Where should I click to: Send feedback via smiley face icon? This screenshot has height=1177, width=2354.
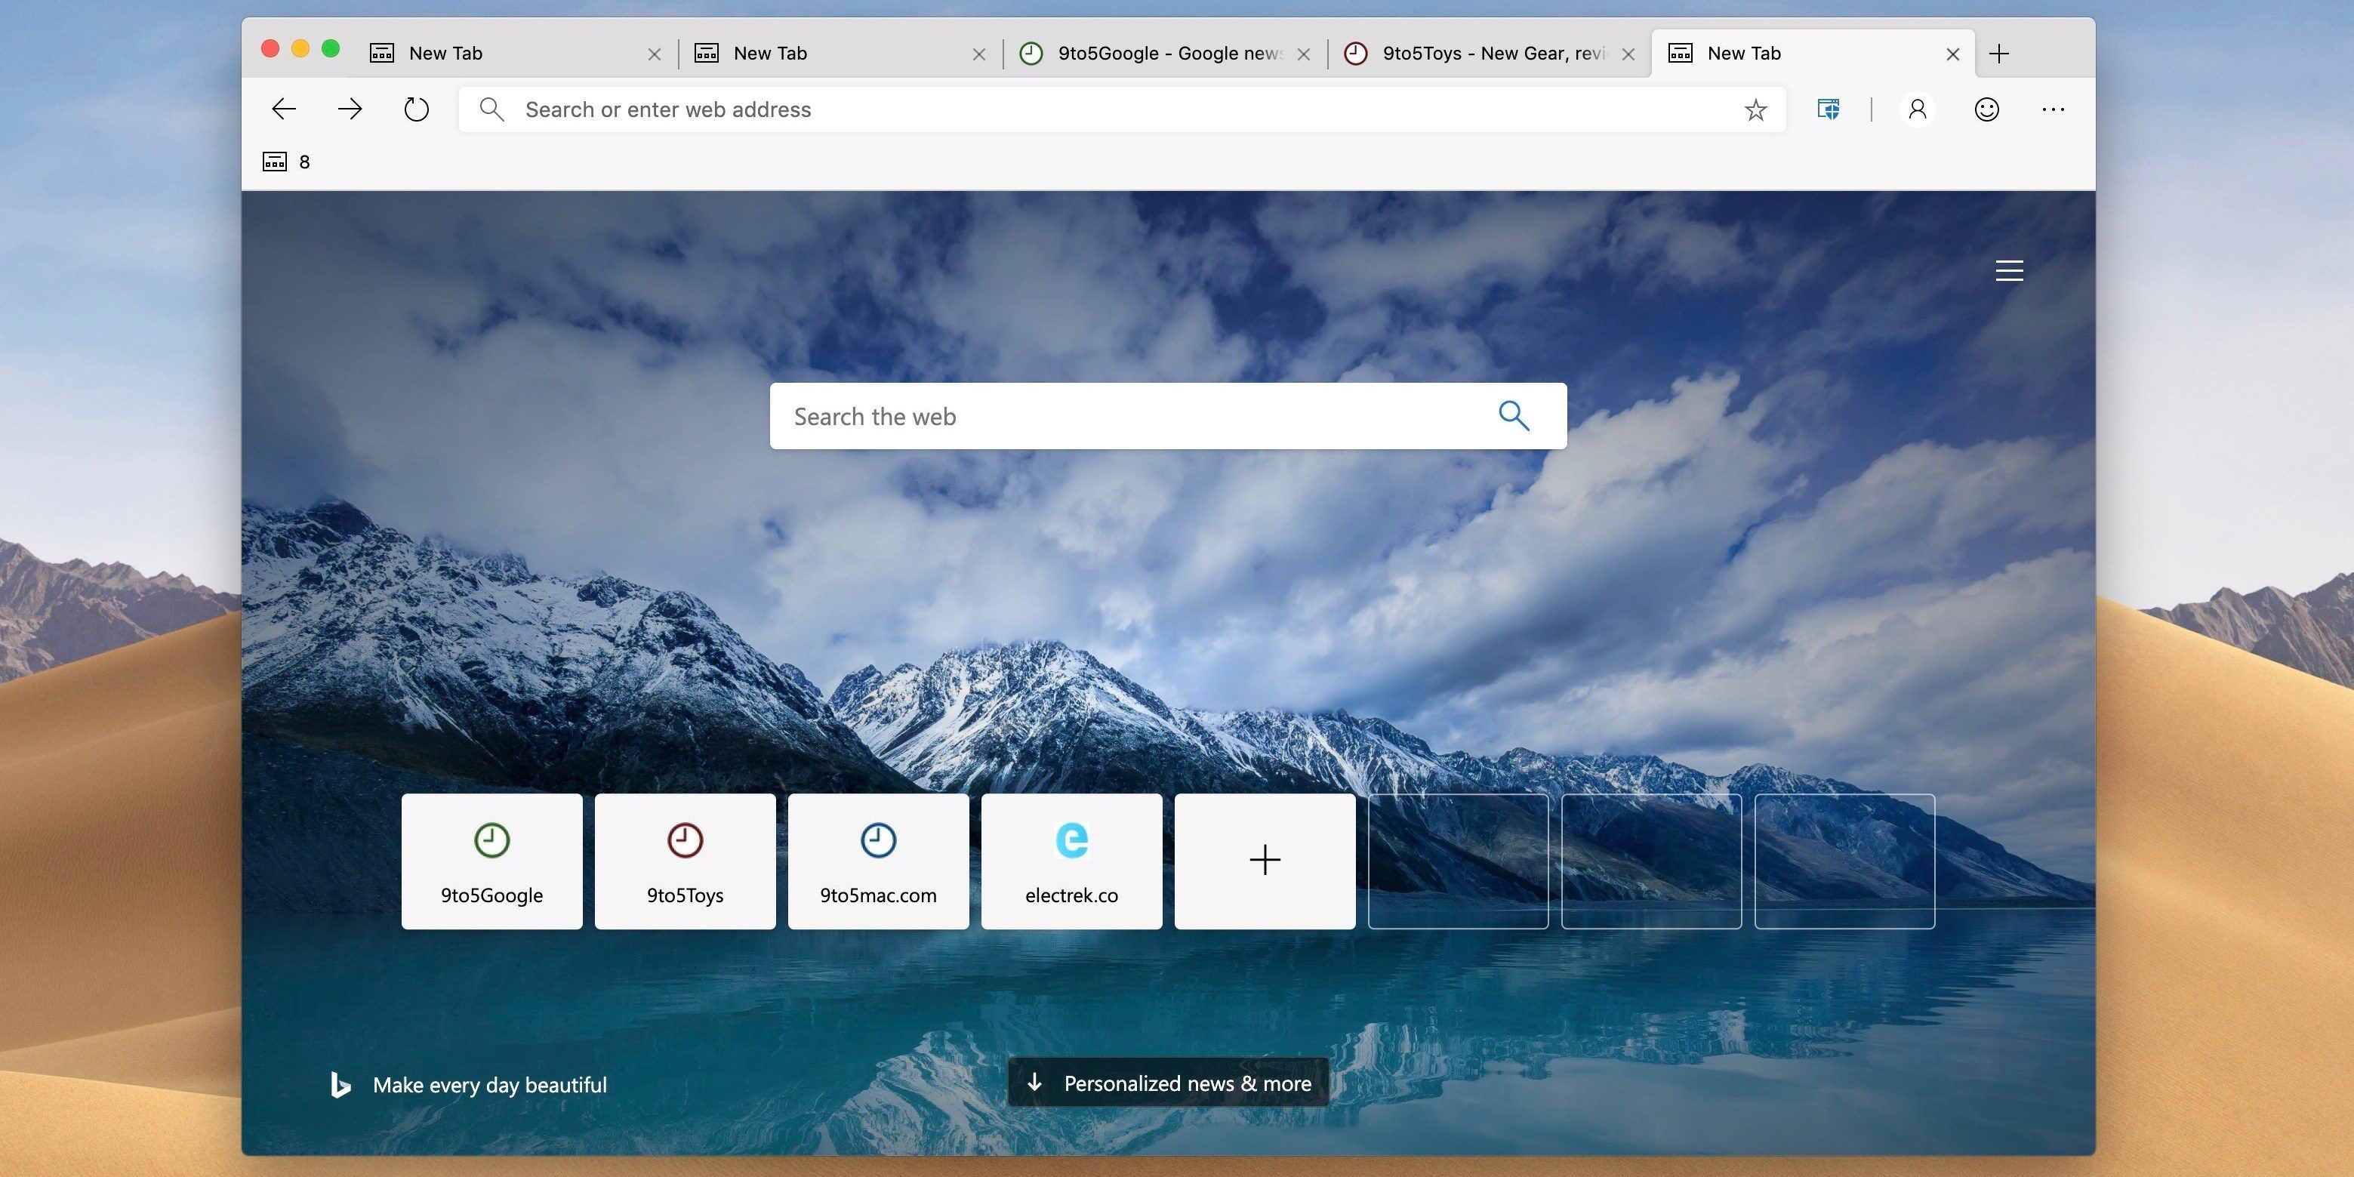coord(1986,109)
